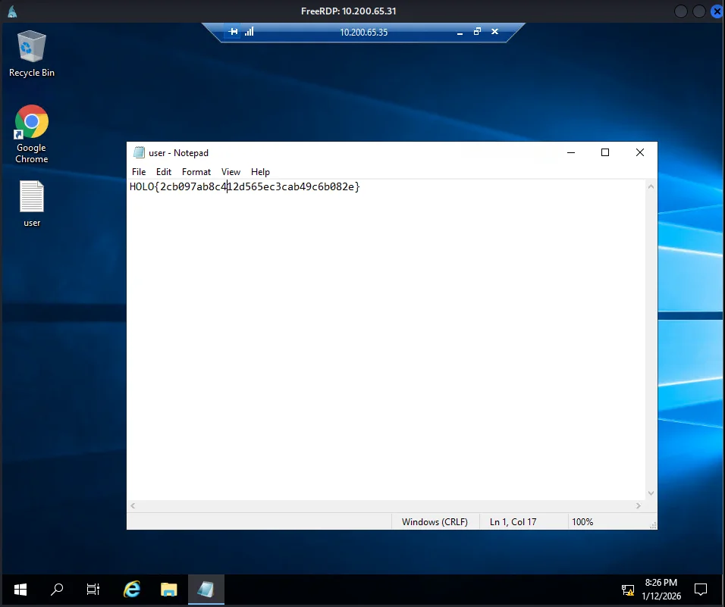Image resolution: width=725 pixels, height=607 pixels.
Task: Click the Windows Start button
Action: coord(20,590)
